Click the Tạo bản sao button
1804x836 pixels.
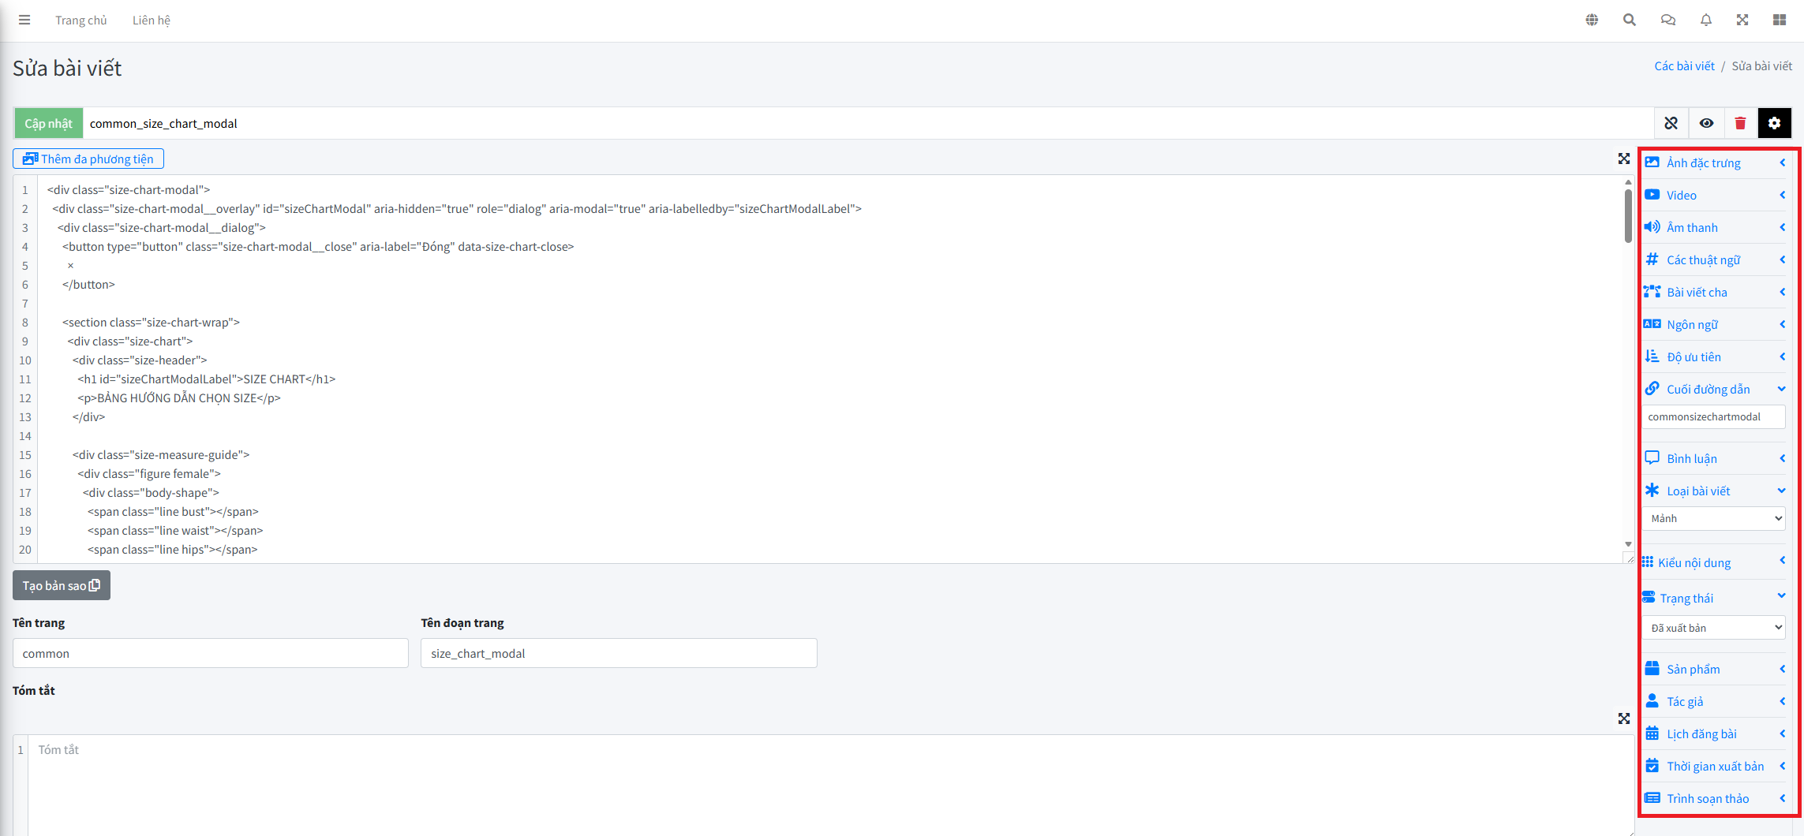coord(62,585)
